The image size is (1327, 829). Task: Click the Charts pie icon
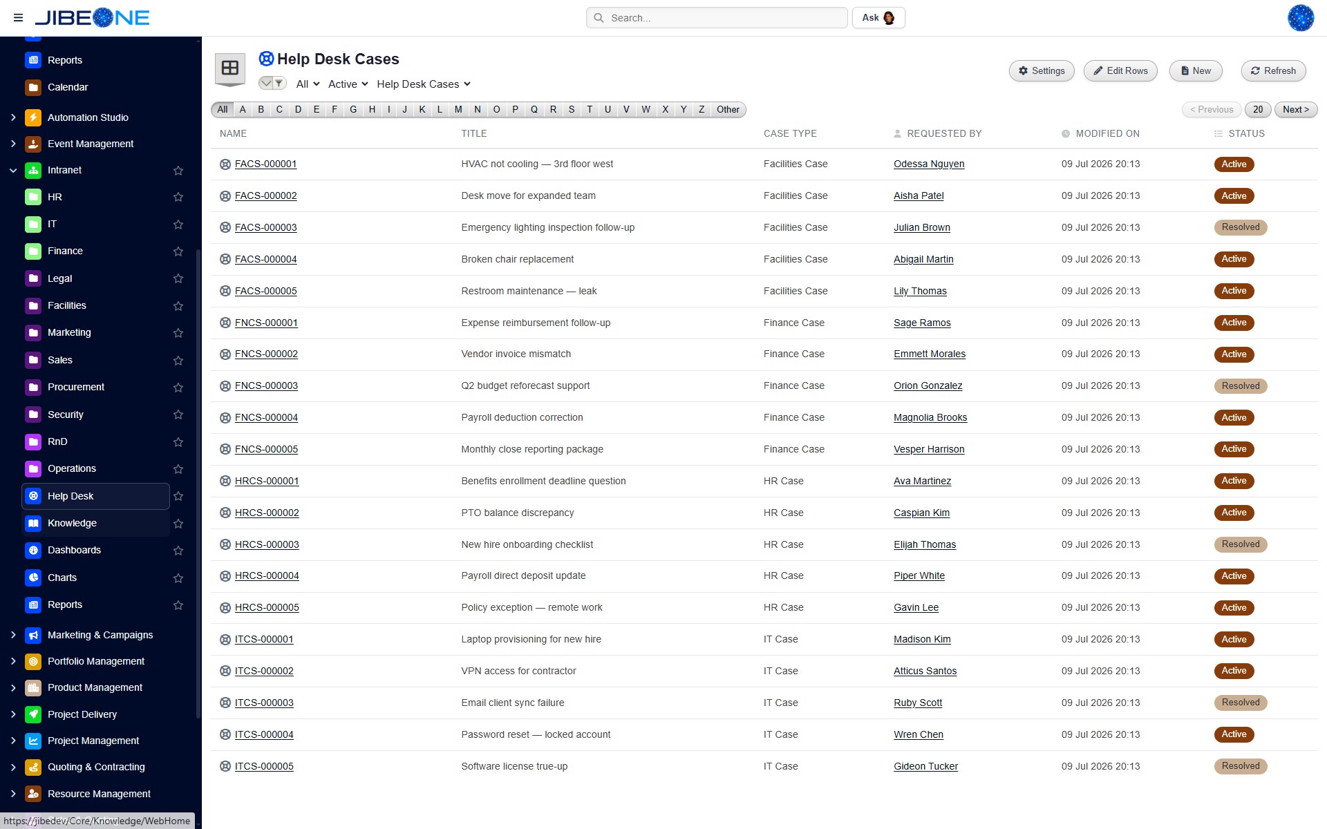click(x=33, y=578)
